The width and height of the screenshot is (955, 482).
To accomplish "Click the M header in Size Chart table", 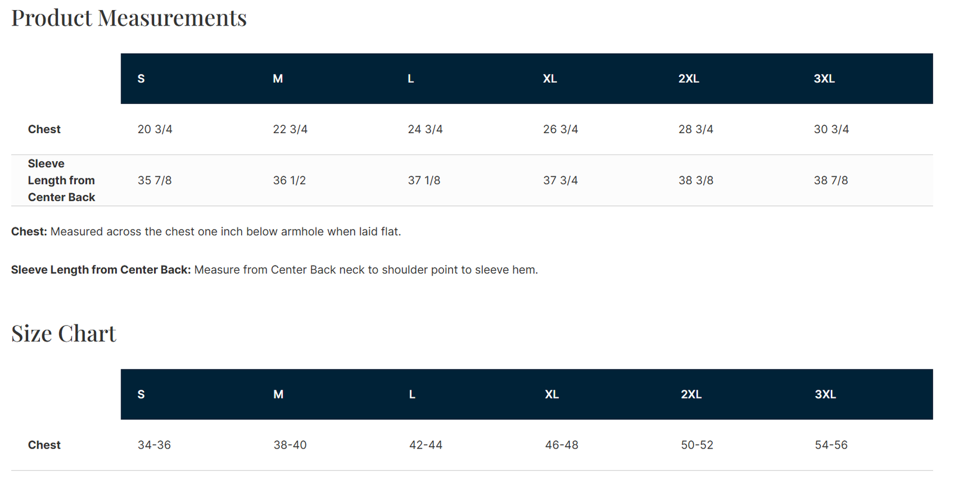I will point(278,394).
